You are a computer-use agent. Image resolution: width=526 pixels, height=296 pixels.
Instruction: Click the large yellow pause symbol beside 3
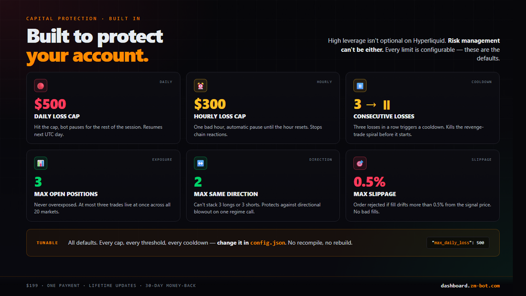(386, 105)
